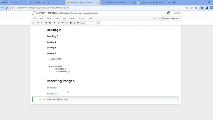Image resolution: width=213 pixels, height=120 pixels.
Task: Click the subheading 2 bullet text
Action: 60,69
